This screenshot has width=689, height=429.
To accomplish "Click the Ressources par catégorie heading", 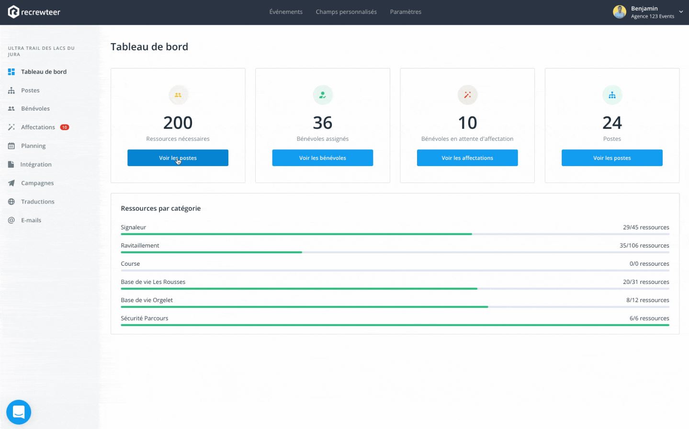I will pos(161,208).
